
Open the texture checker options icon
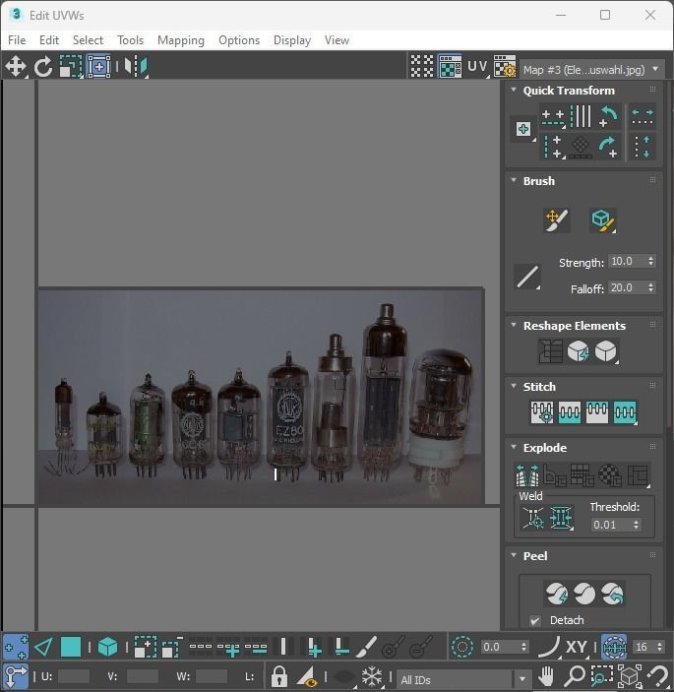(505, 67)
